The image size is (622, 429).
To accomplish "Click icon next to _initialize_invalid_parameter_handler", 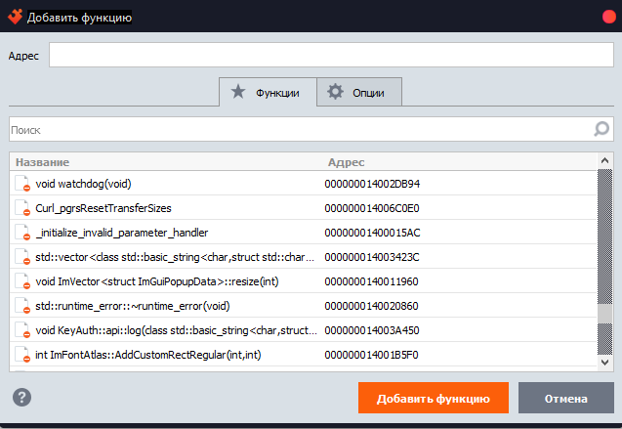I will point(23,233).
